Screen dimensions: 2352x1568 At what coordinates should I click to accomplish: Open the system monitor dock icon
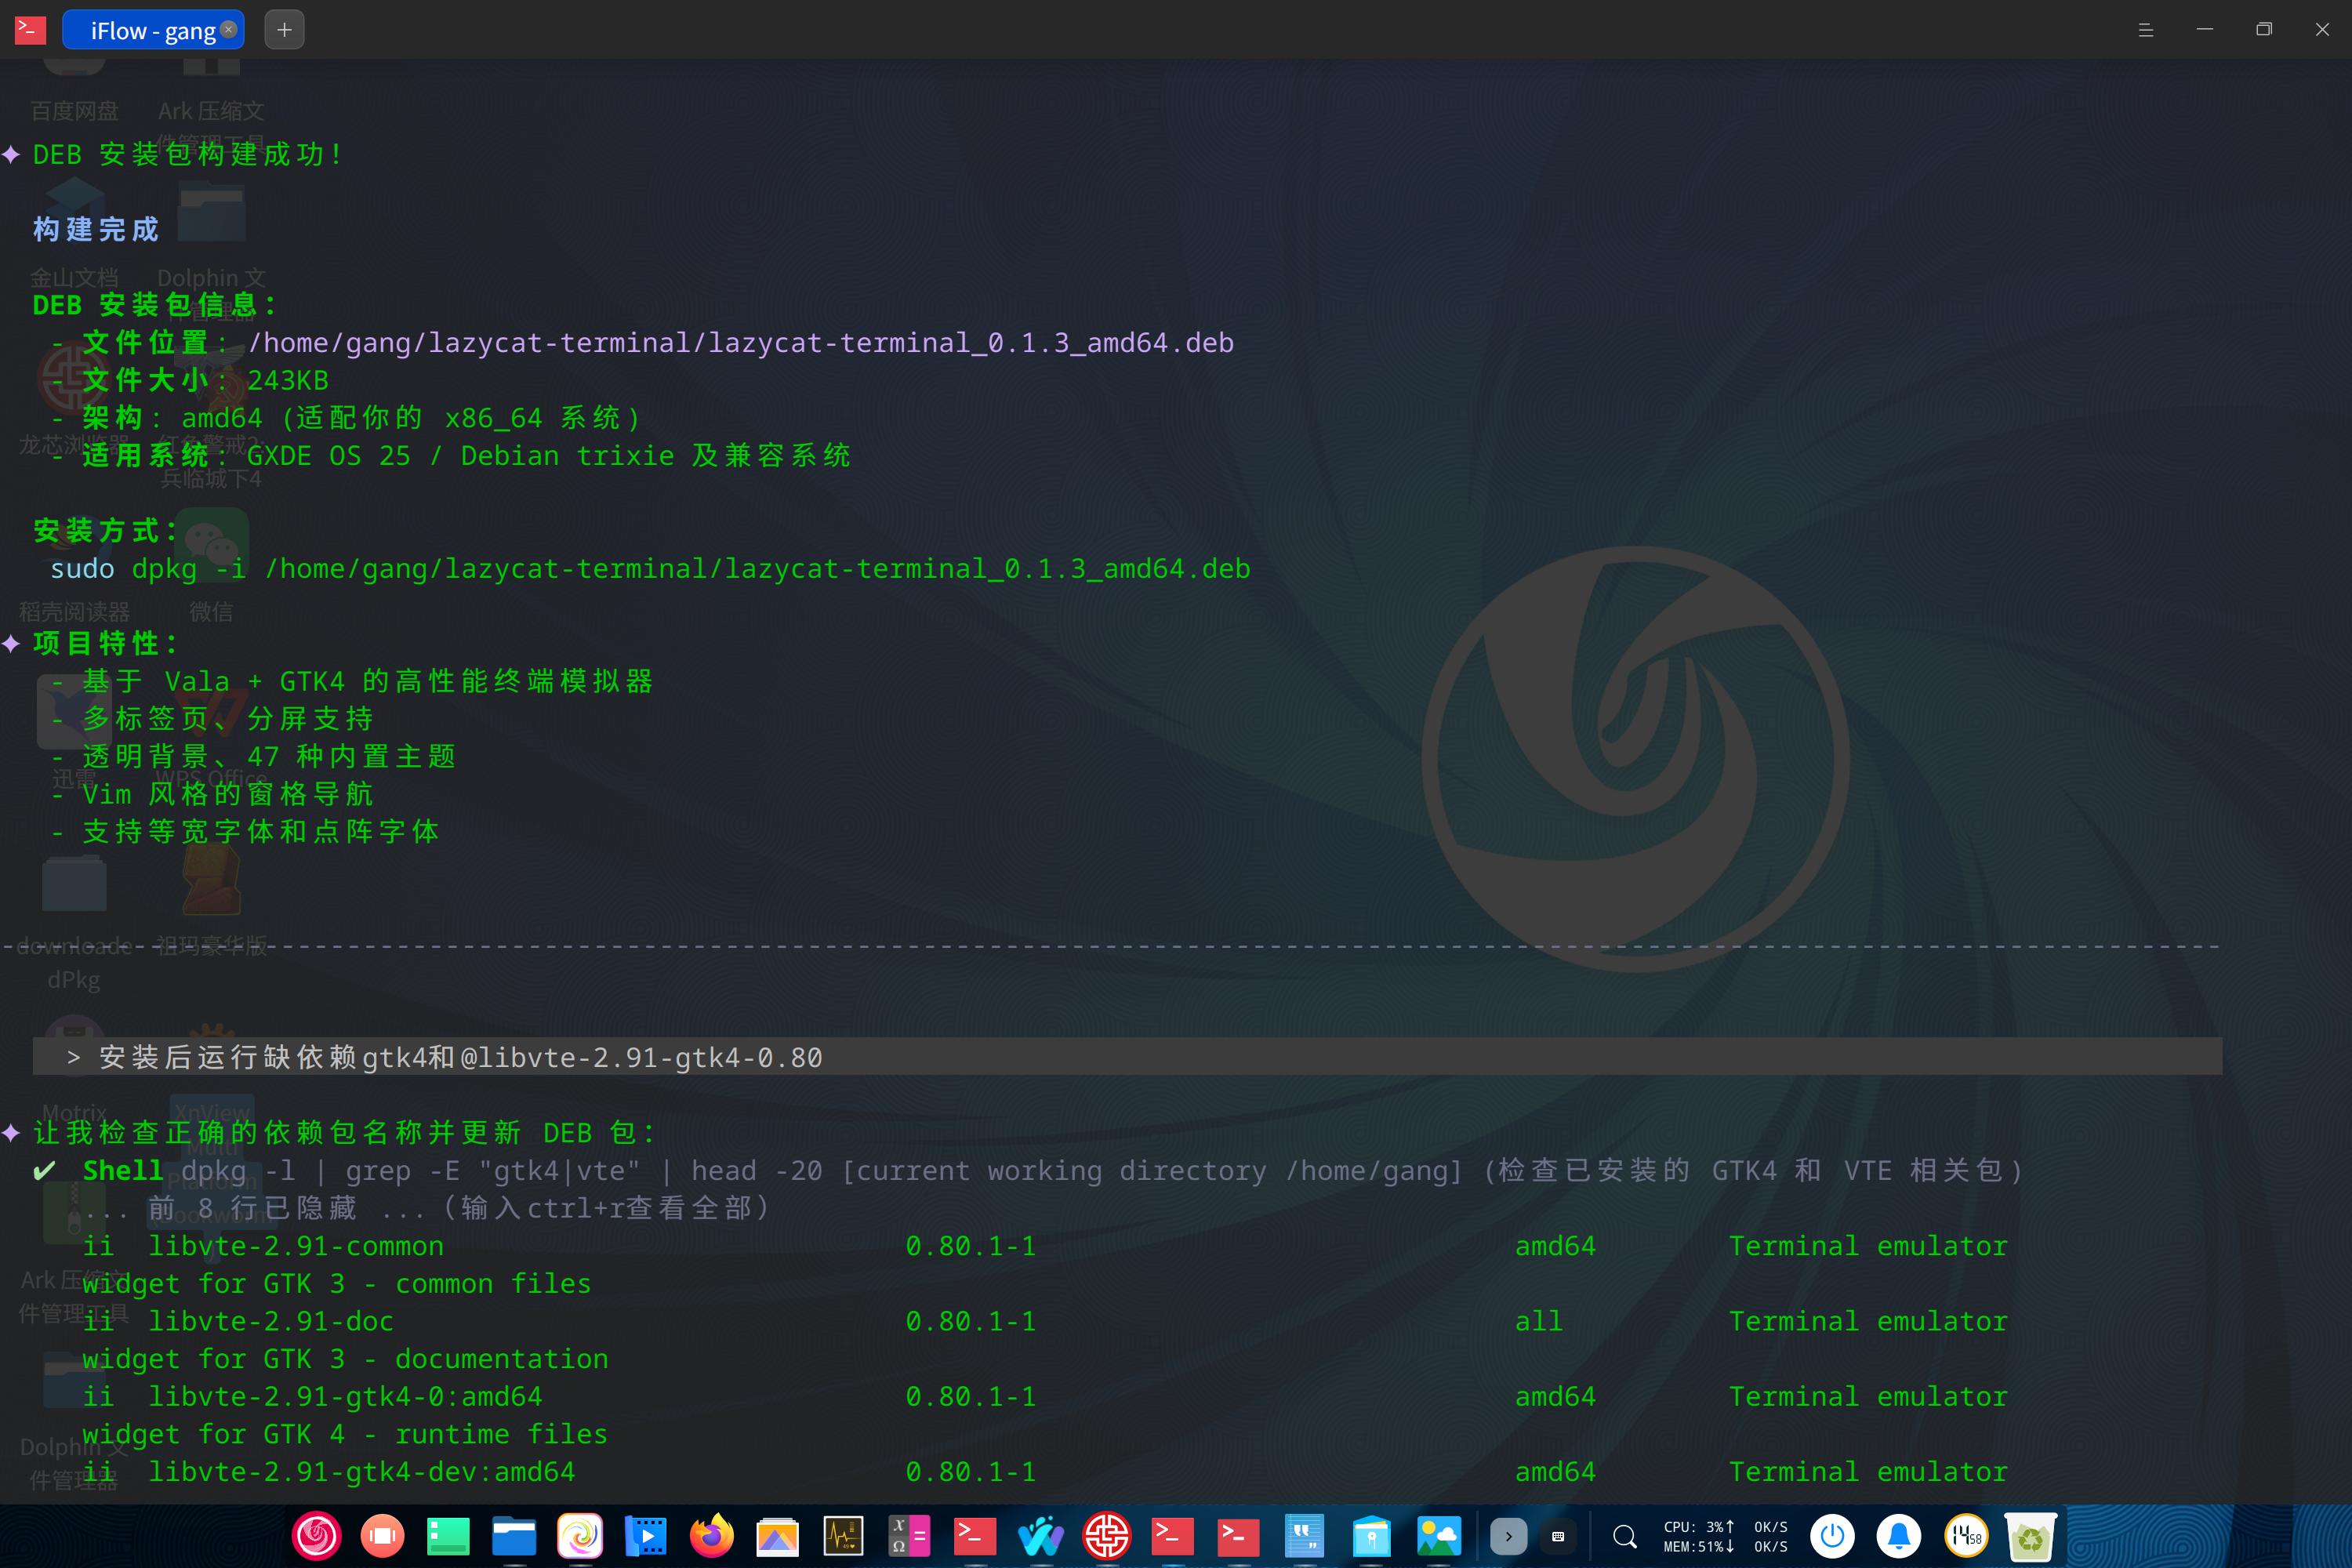point(843,1535)
